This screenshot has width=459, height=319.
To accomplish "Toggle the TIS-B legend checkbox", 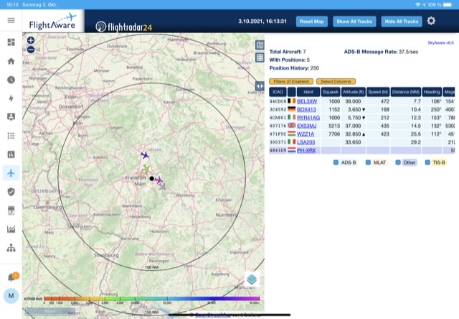I will tap(427, 162).
